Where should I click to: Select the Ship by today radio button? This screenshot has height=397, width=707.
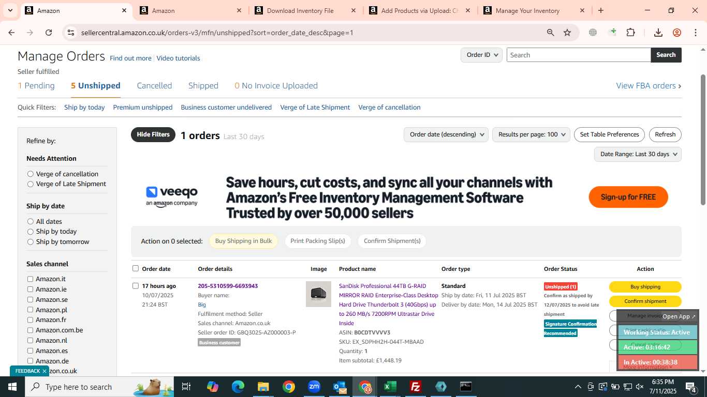31,232
